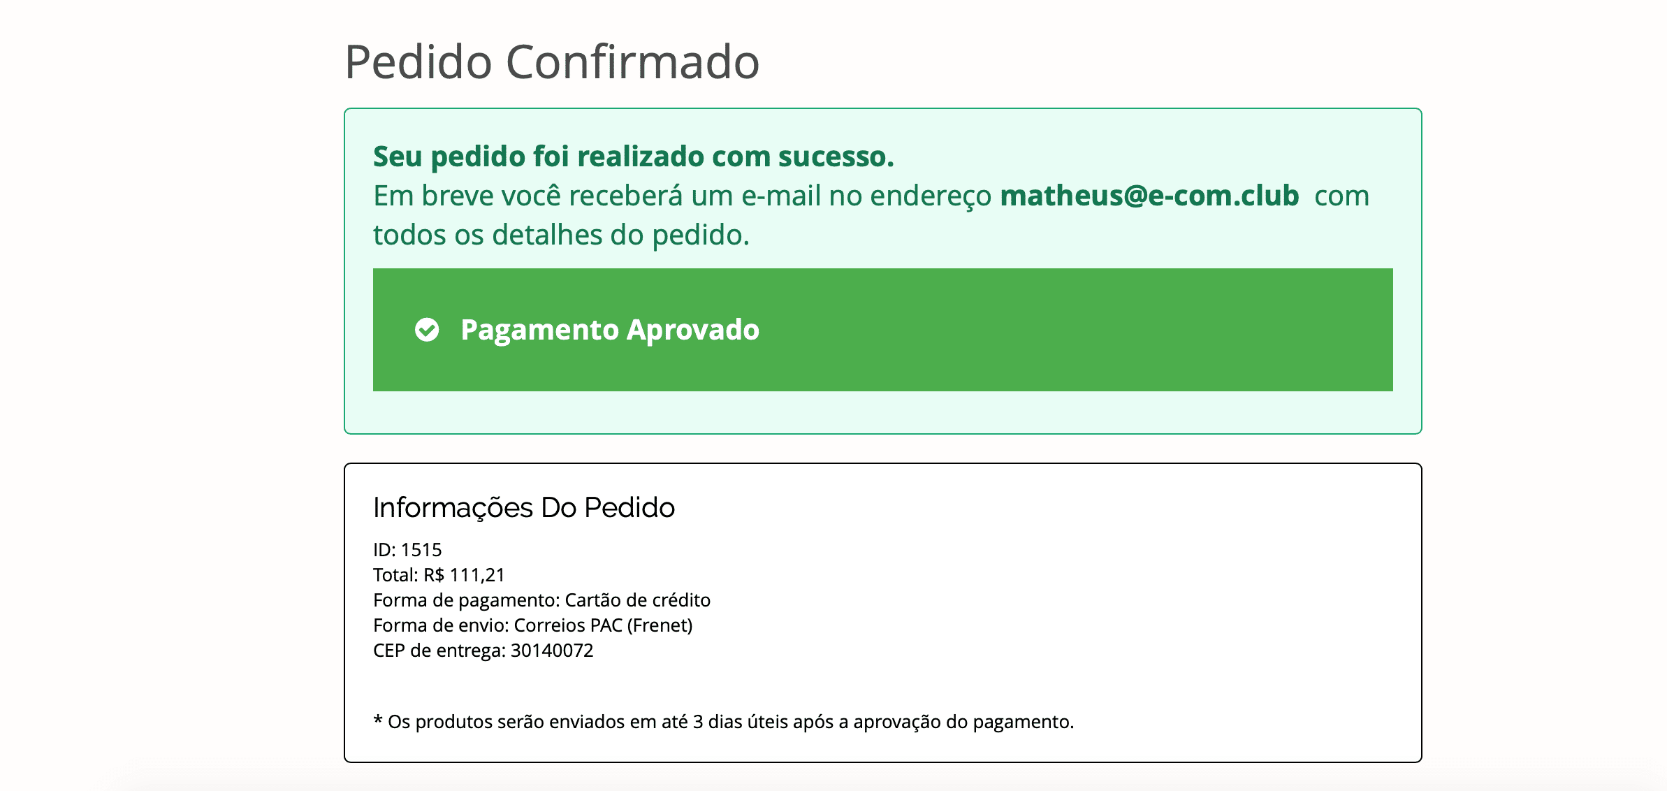Click the matheus@e-com.club email address
Image resolution: width=1667 pixels, height=791 pixels.
pos(1149,196)
